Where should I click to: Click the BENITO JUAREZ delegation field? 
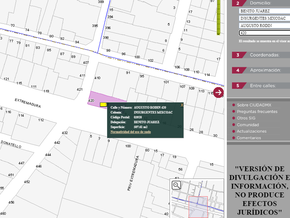tap(264, 11)
